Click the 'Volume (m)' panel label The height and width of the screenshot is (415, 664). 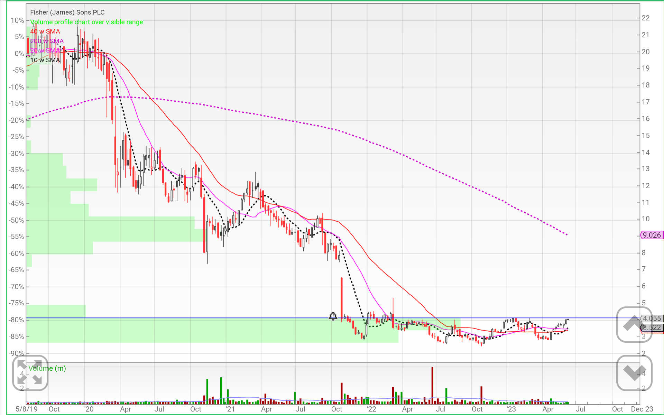point(47,368)
